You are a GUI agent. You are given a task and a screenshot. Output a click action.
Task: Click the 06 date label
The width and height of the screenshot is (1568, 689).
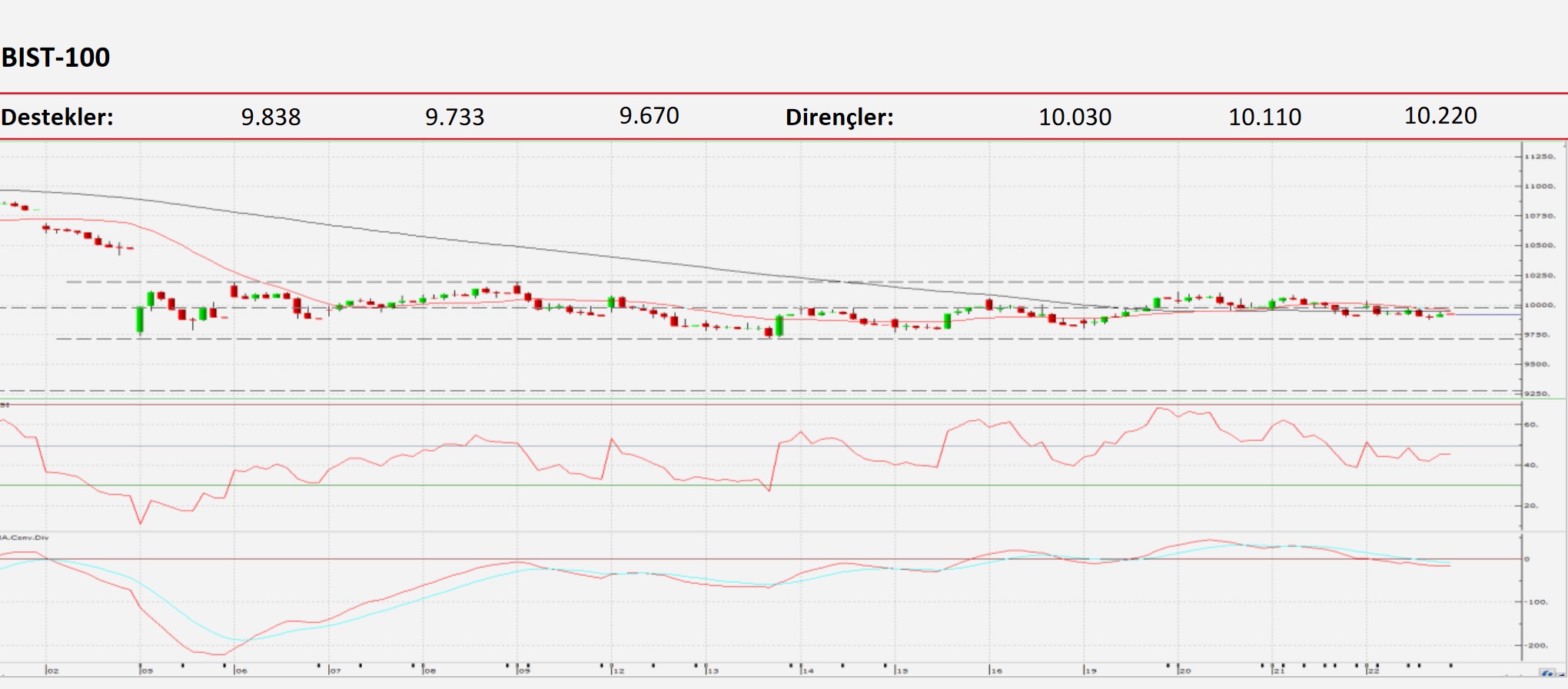point(241,671)
